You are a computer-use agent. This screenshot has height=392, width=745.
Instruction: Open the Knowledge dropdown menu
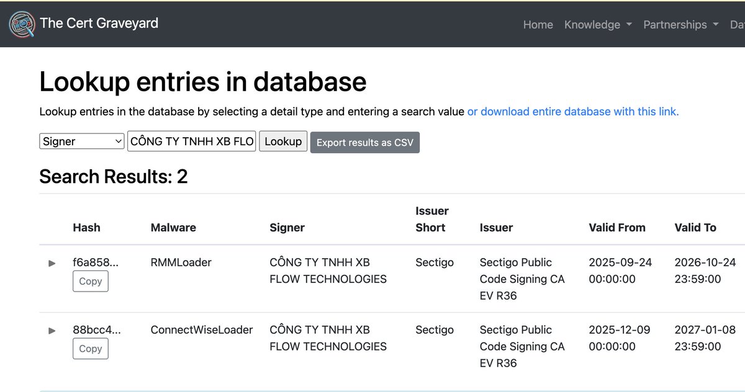[598, 25]
